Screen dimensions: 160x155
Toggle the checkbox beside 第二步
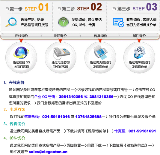tap(59, 9)
